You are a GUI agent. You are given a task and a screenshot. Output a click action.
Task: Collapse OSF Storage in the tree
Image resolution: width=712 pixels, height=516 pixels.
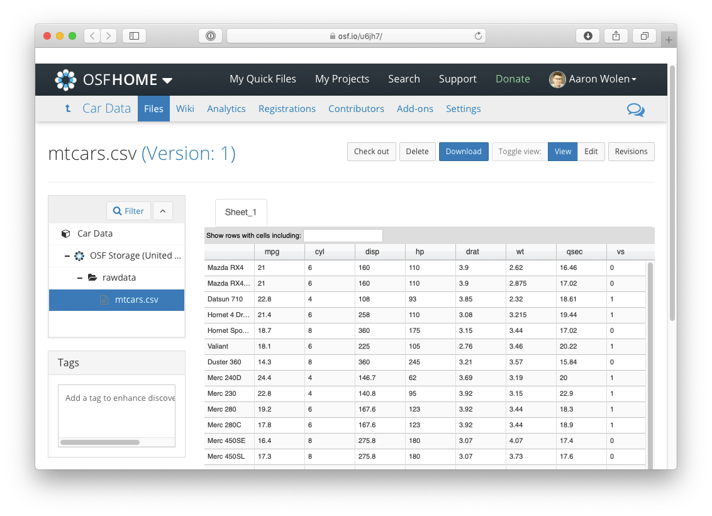(67, 255)
